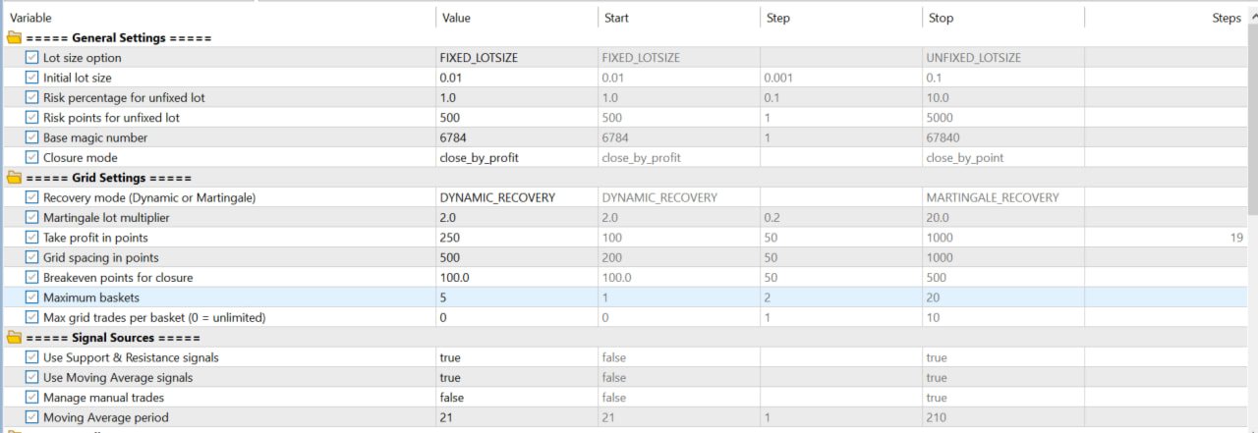Click the Grid Settings folder icon
This screenshot has width=1258, height=433.
click(x=14, y=178)
